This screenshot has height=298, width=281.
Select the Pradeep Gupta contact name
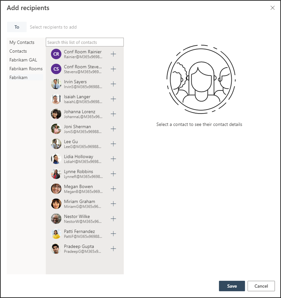[x=79, y=246]
